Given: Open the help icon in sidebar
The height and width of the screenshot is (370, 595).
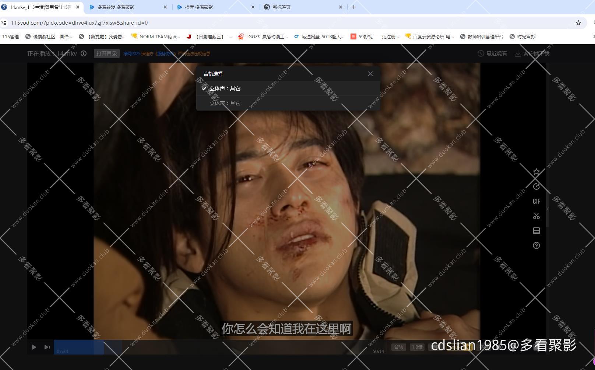Looking at the screenshot, I should pos(536,245).
